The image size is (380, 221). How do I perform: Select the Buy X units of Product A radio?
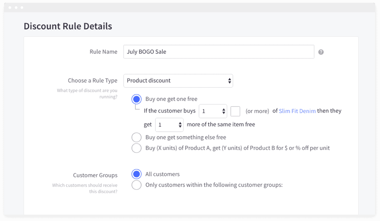(x=136, y=148)
